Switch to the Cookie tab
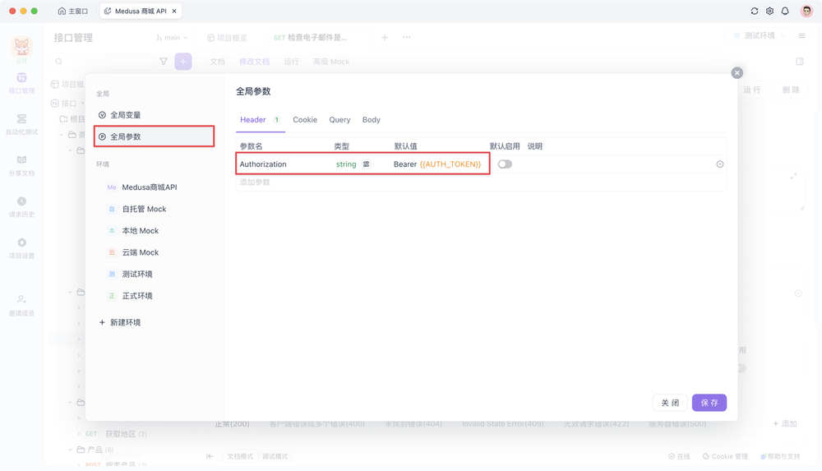Image resolution: width=822 pixels, height=471 pixels. (305, 120)
